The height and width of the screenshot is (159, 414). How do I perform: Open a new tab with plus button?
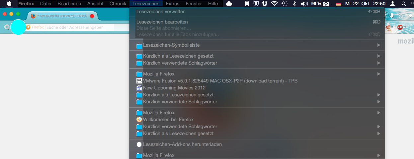coord(411,16)
